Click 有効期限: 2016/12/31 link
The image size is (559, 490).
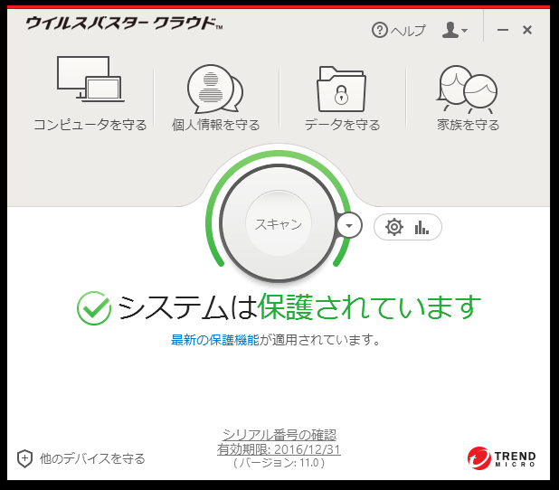279,449
